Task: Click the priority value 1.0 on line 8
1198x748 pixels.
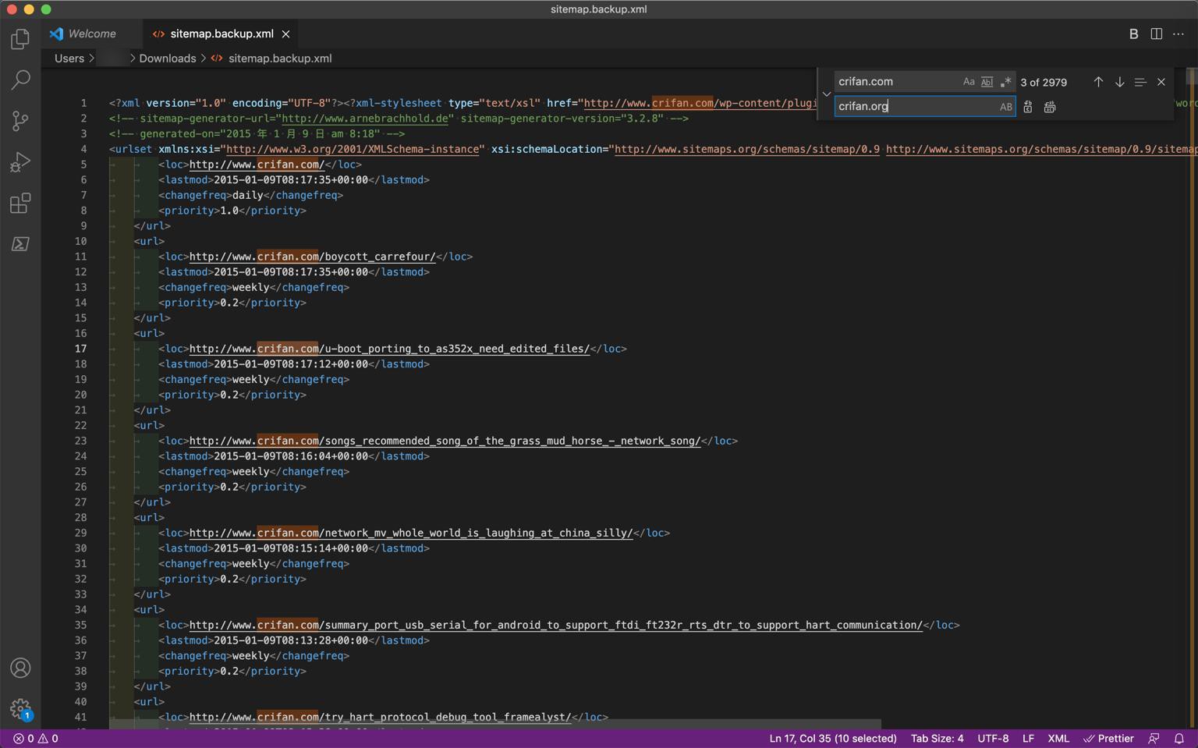Action: click(229, 211)
